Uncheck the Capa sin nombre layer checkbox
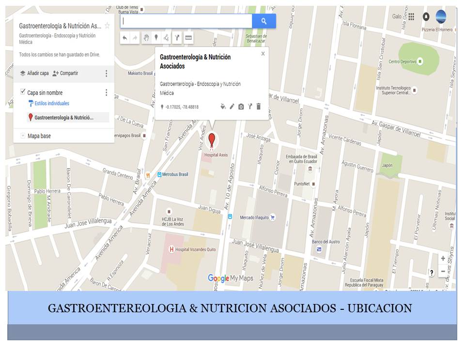The height and width of the screenshot is (348, 465). click(23, 91)
